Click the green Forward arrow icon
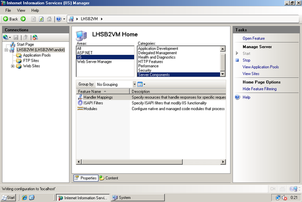The width and height of the screenshot is (302, 202). pos(23,19)
